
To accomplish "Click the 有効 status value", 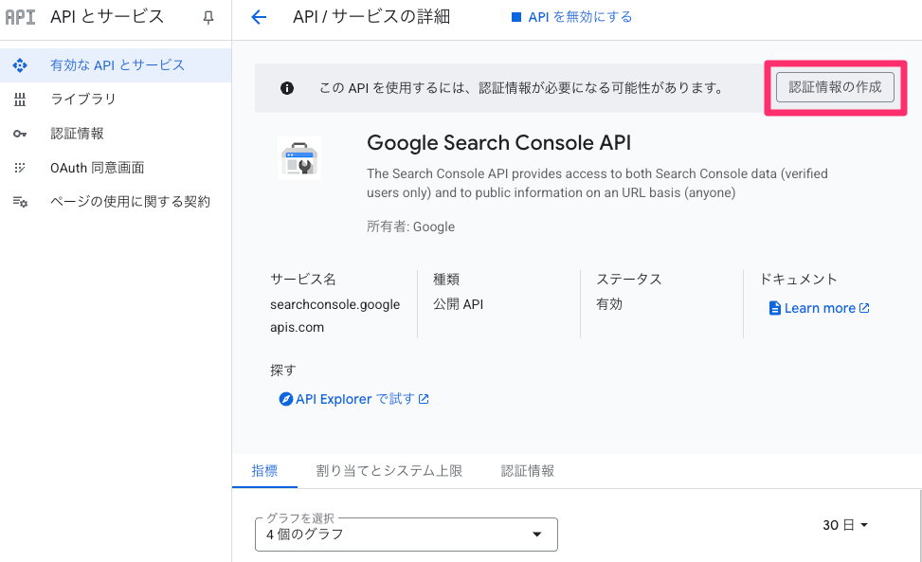I will tap(609, 304).
